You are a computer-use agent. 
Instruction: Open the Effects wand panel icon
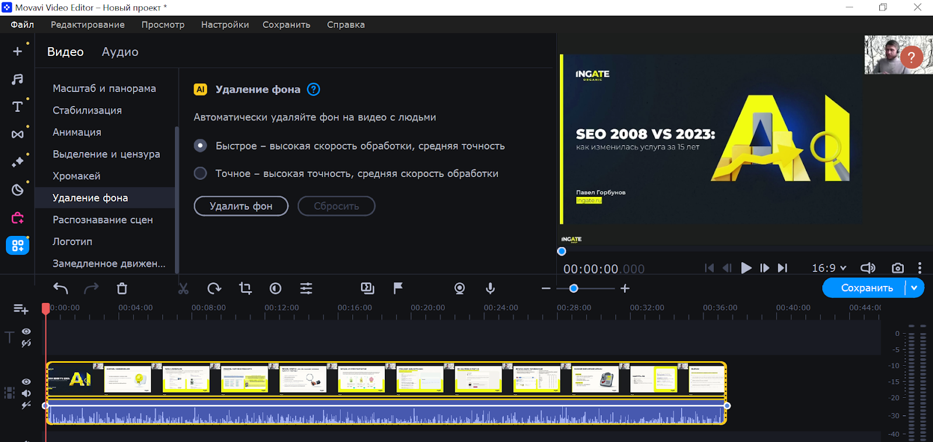click(17, 162)
